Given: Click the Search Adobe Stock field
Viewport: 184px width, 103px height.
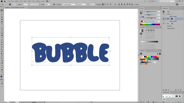Looking at the screenshot, I should [x=167, y=1].
